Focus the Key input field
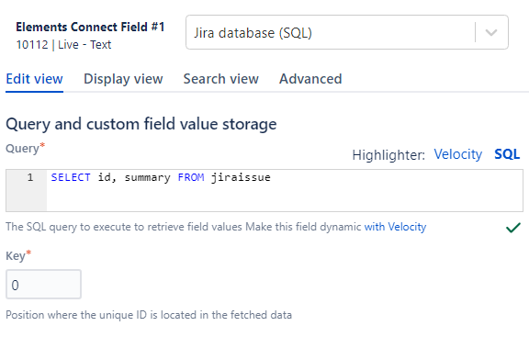The width and height of the screenshot is (529, 337). pos(43,285)
